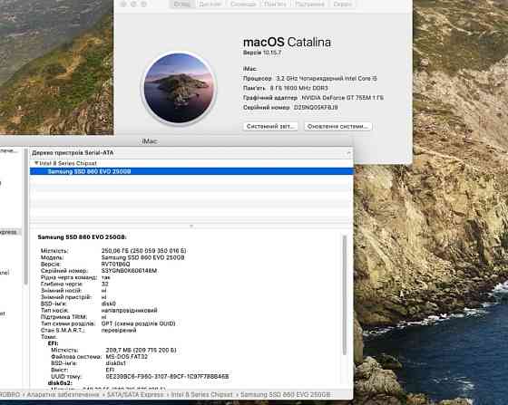Click the Процесор 3.2 GHz Intel Core i5 line
Viewport: 508px width, 405px height.
point(310,78)
